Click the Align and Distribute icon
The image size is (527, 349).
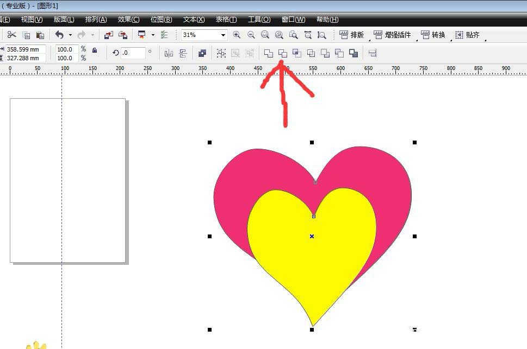[373, 53]
